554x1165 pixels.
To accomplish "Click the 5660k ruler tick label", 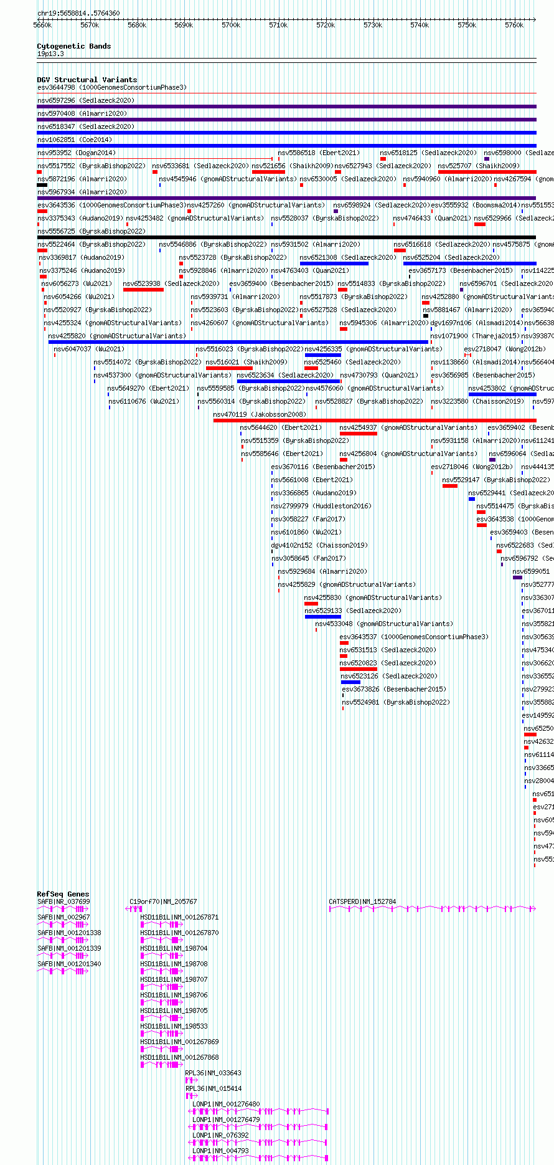I will (42, 25).
